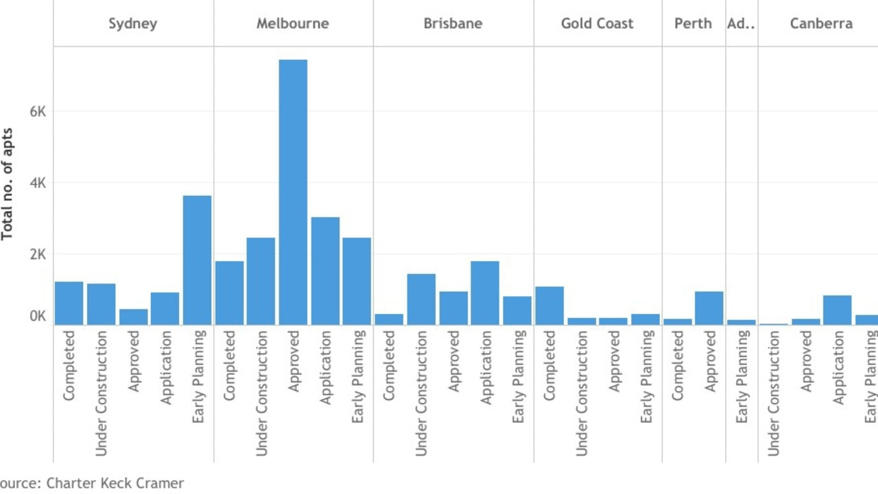The width and height of the screenshot is (878, 494).
Task: Click the Gold Coast city header
Action: pos(597,23)
